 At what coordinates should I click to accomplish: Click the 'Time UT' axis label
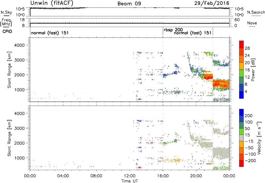[130, 181]
